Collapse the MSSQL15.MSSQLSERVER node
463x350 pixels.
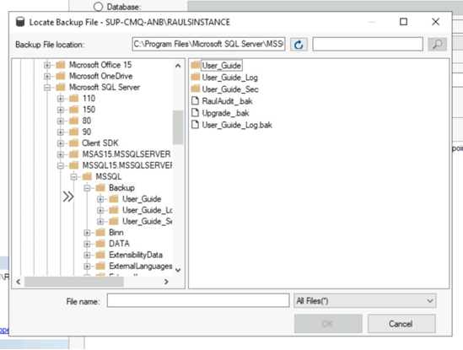click(61, 165)
